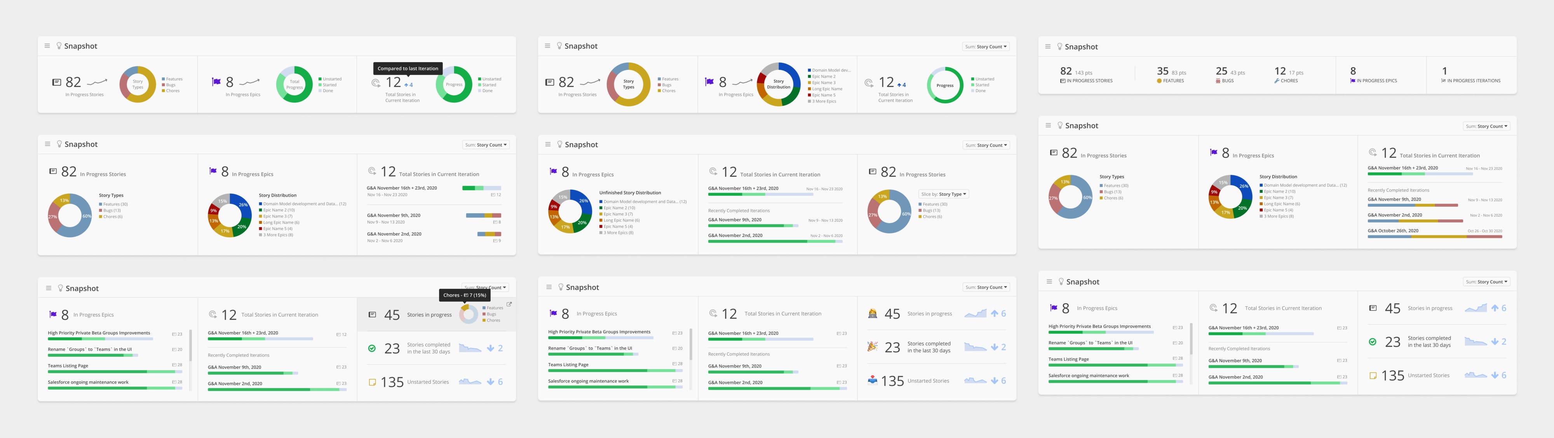The width and height of the screenshot is (1554, 438).
Task: Click up arrow 4 under Compared to last iteration tooltip
Action: (408, 85)
